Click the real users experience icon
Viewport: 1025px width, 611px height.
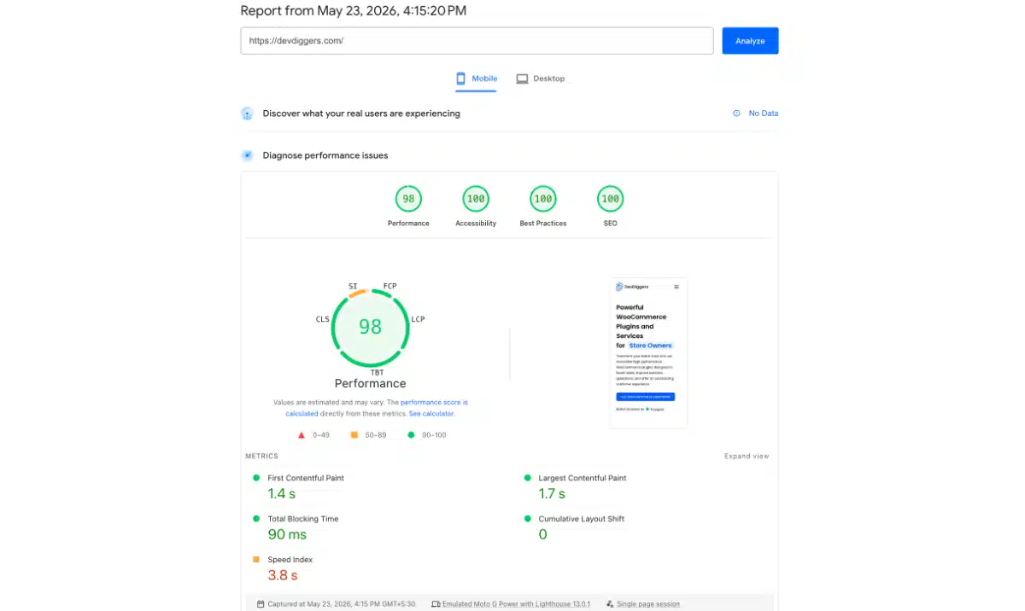click(247, 113)
